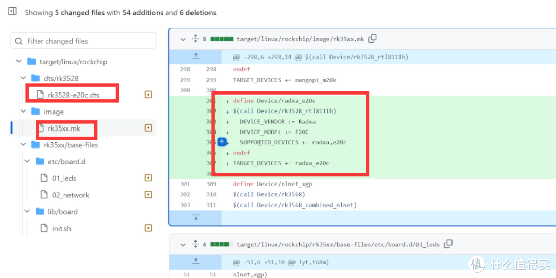Image resolution: width=556 pixels, height=278 pixels.
Task: Open init.sh file in tree
Action: [x=61, y=229]
